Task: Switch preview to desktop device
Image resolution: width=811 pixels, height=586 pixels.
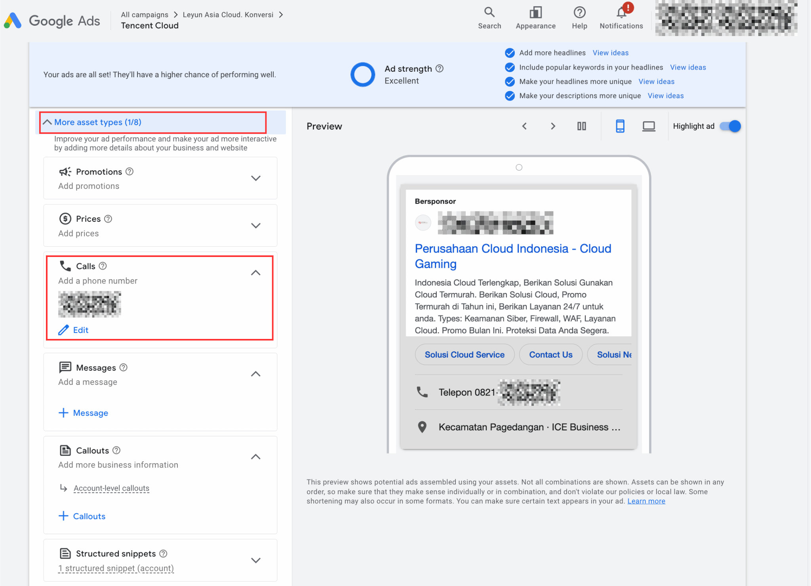Action: [x=649, y=126]
